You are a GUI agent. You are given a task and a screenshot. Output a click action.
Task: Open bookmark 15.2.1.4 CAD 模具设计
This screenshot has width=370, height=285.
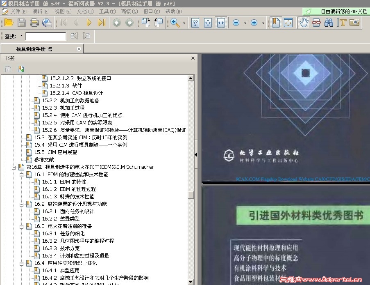click(x=76, y=93)
